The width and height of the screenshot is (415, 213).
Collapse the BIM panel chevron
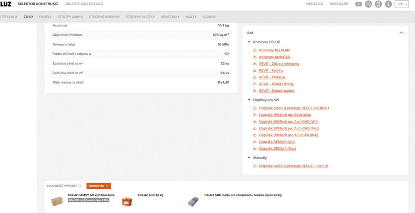[401, 32]
